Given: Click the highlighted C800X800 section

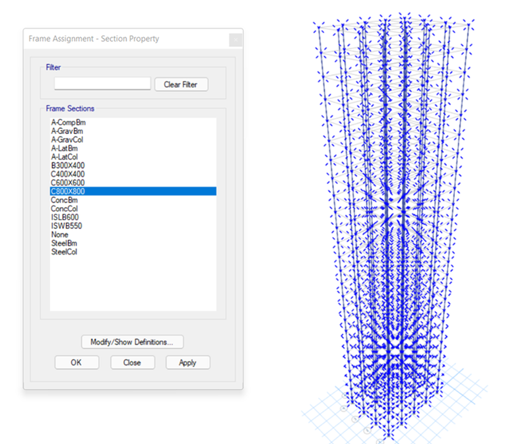Looking at the screenshot, I should coord(133,191).
